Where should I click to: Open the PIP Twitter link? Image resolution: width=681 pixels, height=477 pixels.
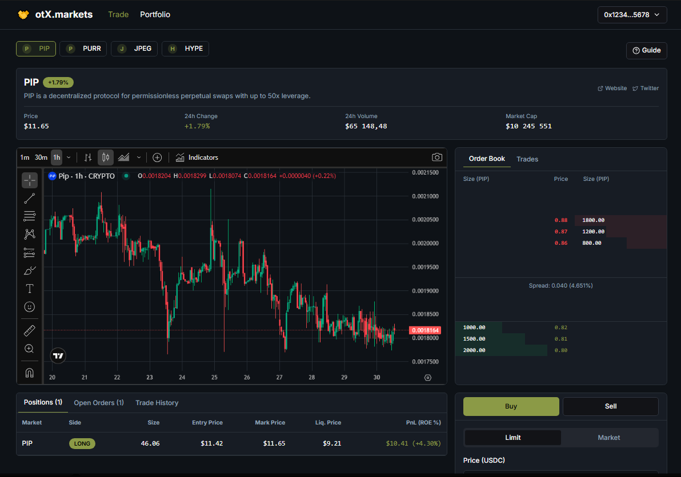[646, 88]
